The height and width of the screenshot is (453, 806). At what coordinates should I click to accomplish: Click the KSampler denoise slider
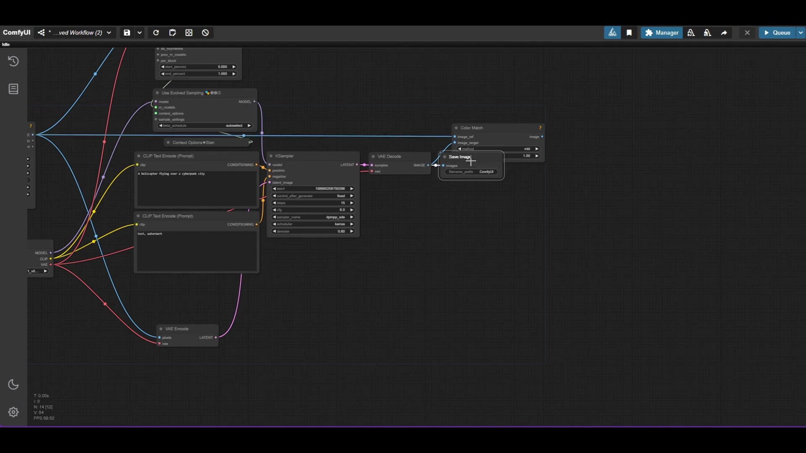(314, 232)
